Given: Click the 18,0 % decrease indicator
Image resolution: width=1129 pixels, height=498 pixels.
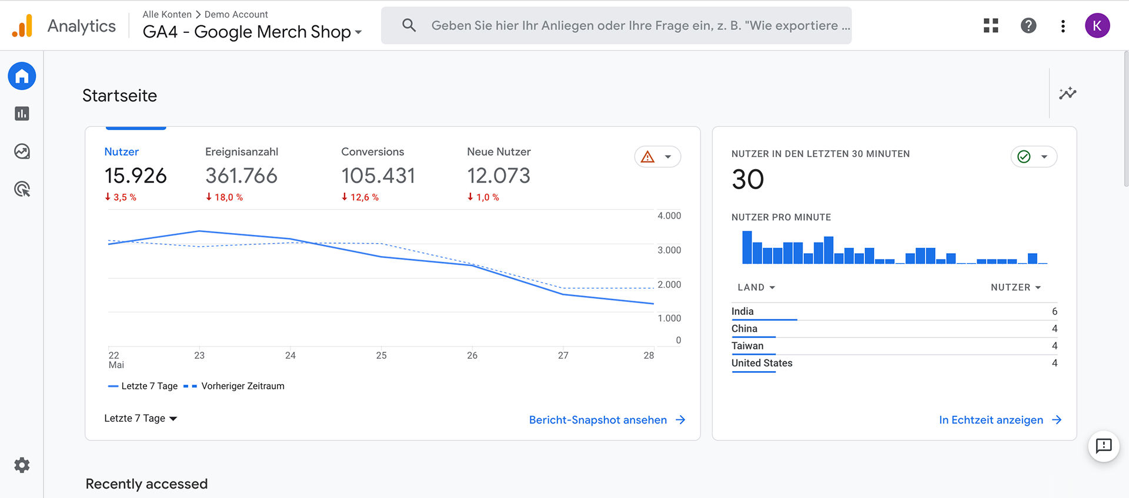Looking at the screenshot, I should click(x=224, y=197).
